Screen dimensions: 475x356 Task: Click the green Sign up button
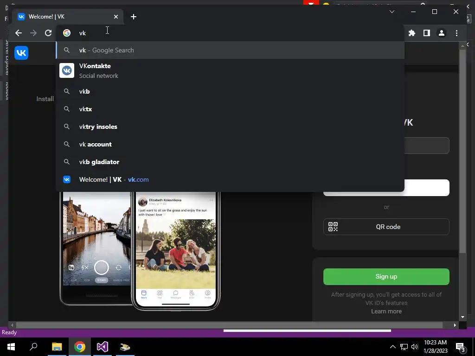(386, 276)
